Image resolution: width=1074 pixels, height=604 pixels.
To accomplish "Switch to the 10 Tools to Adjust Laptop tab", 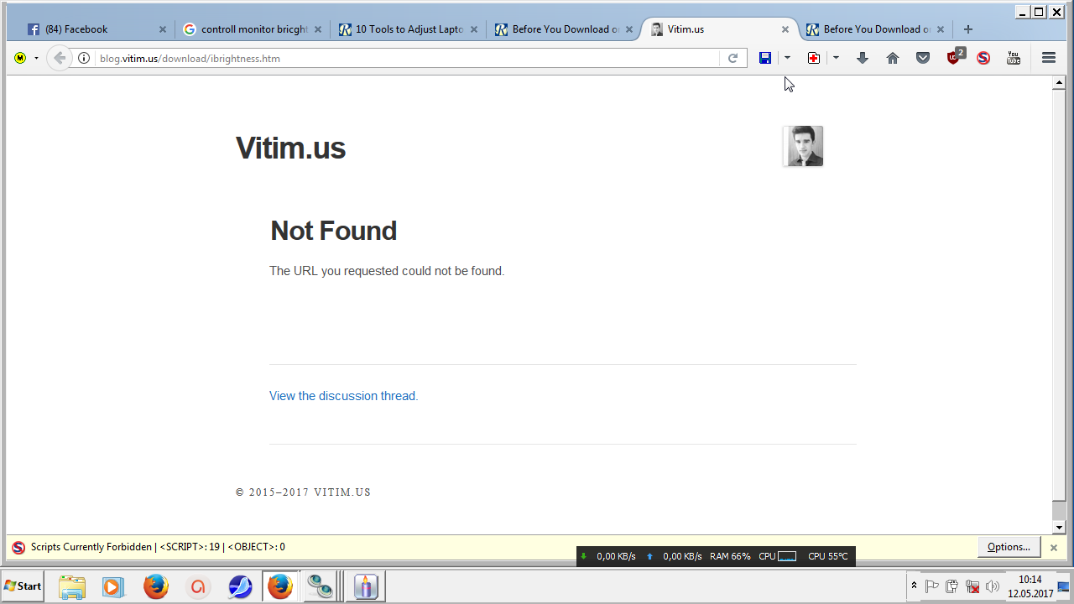I will (x=409, y=29).
